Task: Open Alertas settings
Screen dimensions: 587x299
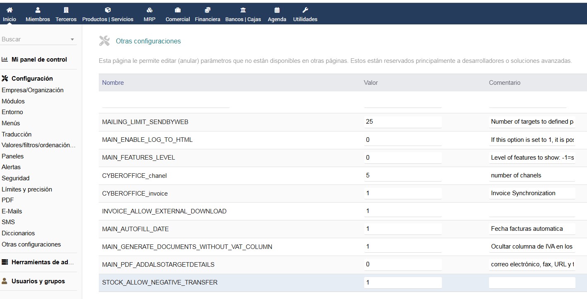Action: click(11, 167)
